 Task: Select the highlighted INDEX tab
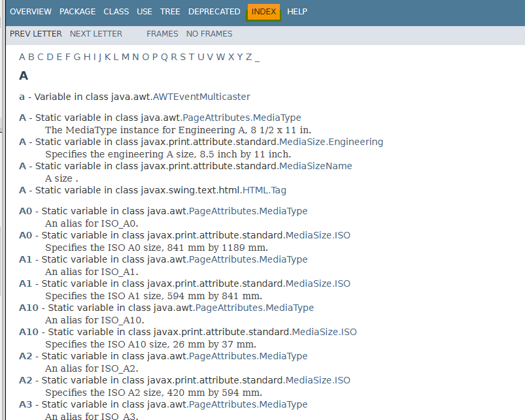point(263,12)
